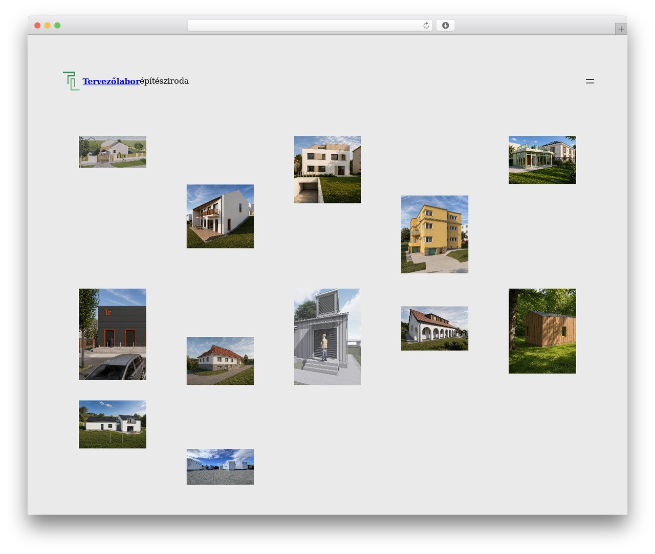This screenshot has height=554, width=655.
Task: Click the browser download arrow button
Action: (445, 26)
